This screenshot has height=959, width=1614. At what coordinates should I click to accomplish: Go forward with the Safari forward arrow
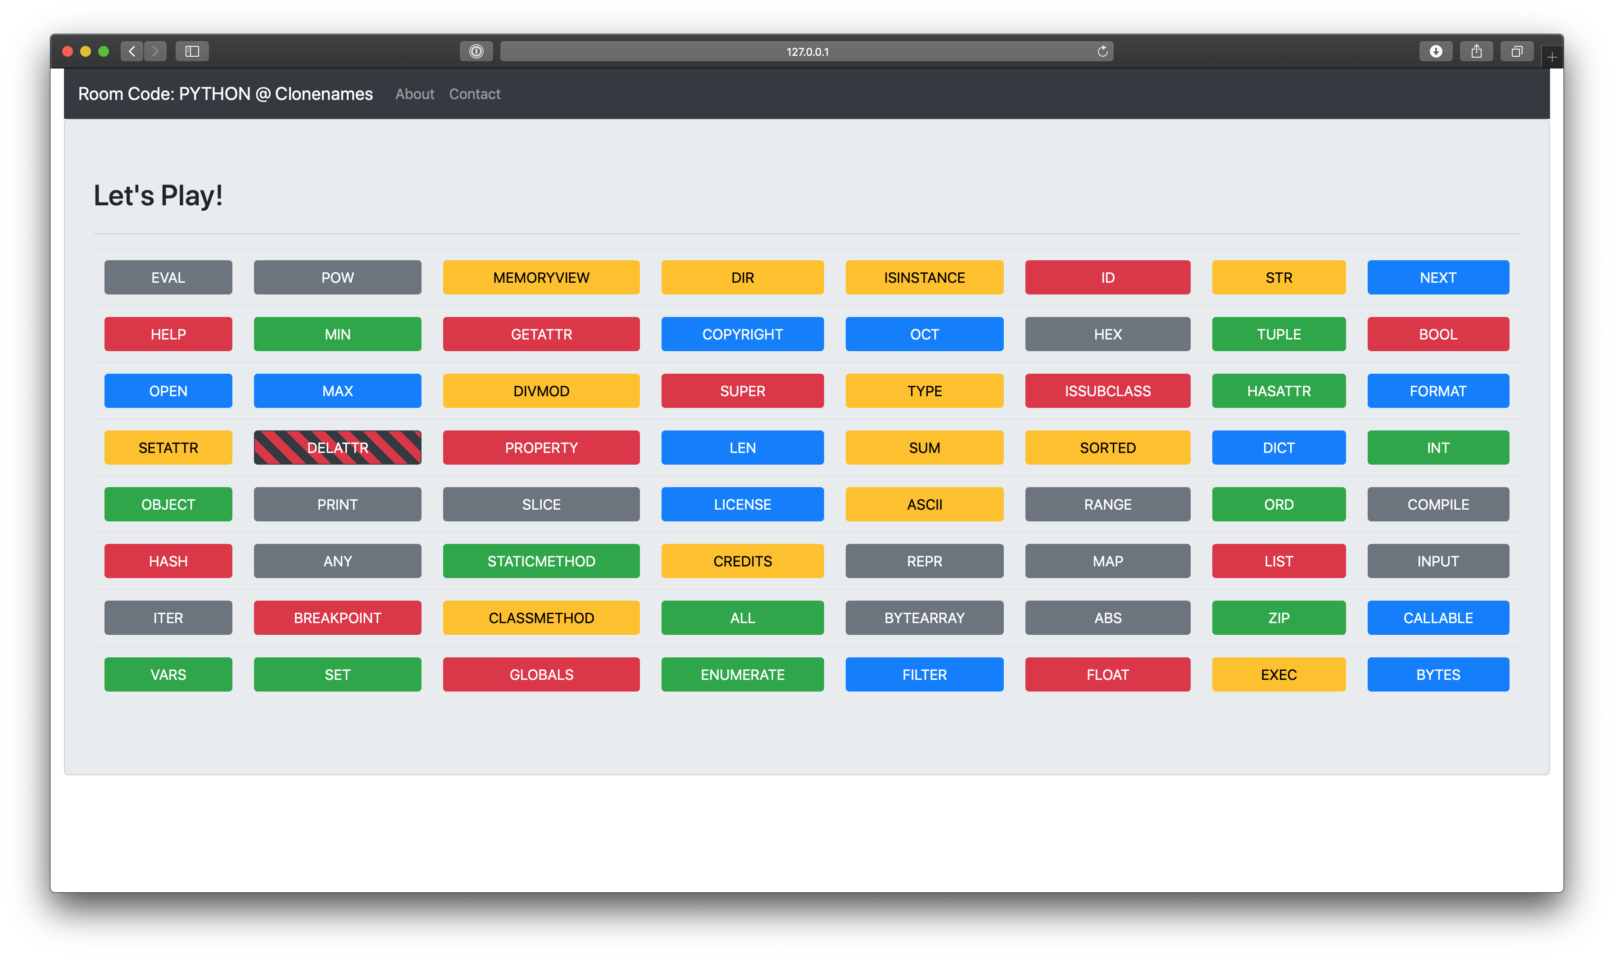pos(155,51)
